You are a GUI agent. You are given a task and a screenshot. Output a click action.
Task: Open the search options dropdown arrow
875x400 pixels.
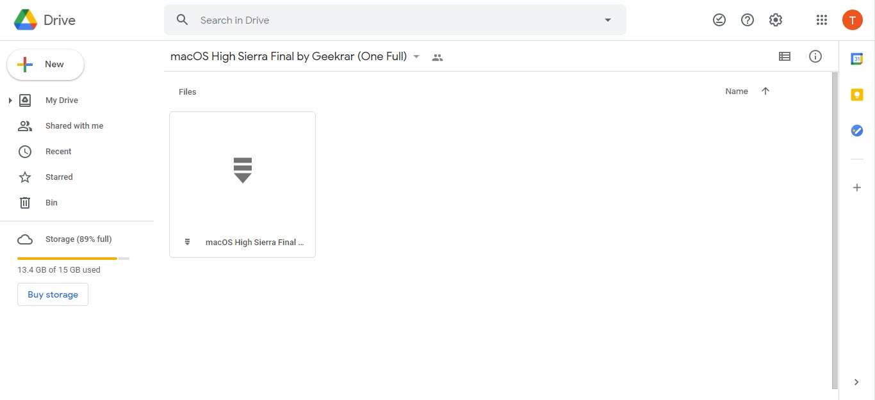tap(608, 20)
